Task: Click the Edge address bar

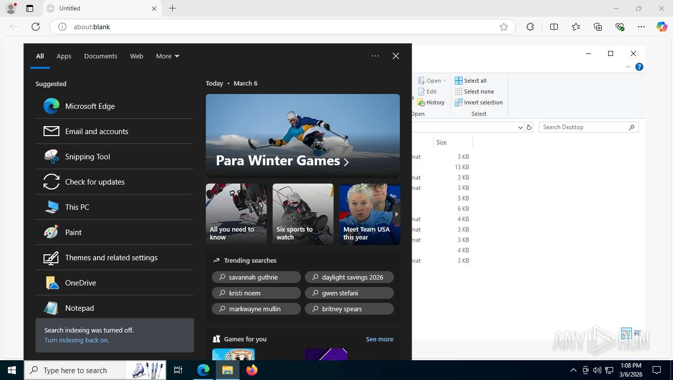Action: pos(283,27)
